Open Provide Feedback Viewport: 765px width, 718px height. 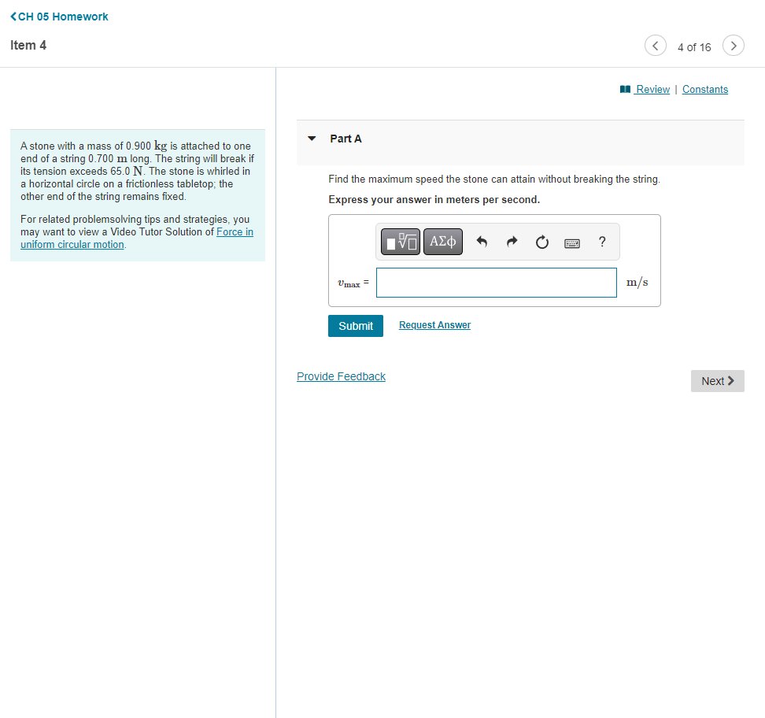click(x=341, y=376)
